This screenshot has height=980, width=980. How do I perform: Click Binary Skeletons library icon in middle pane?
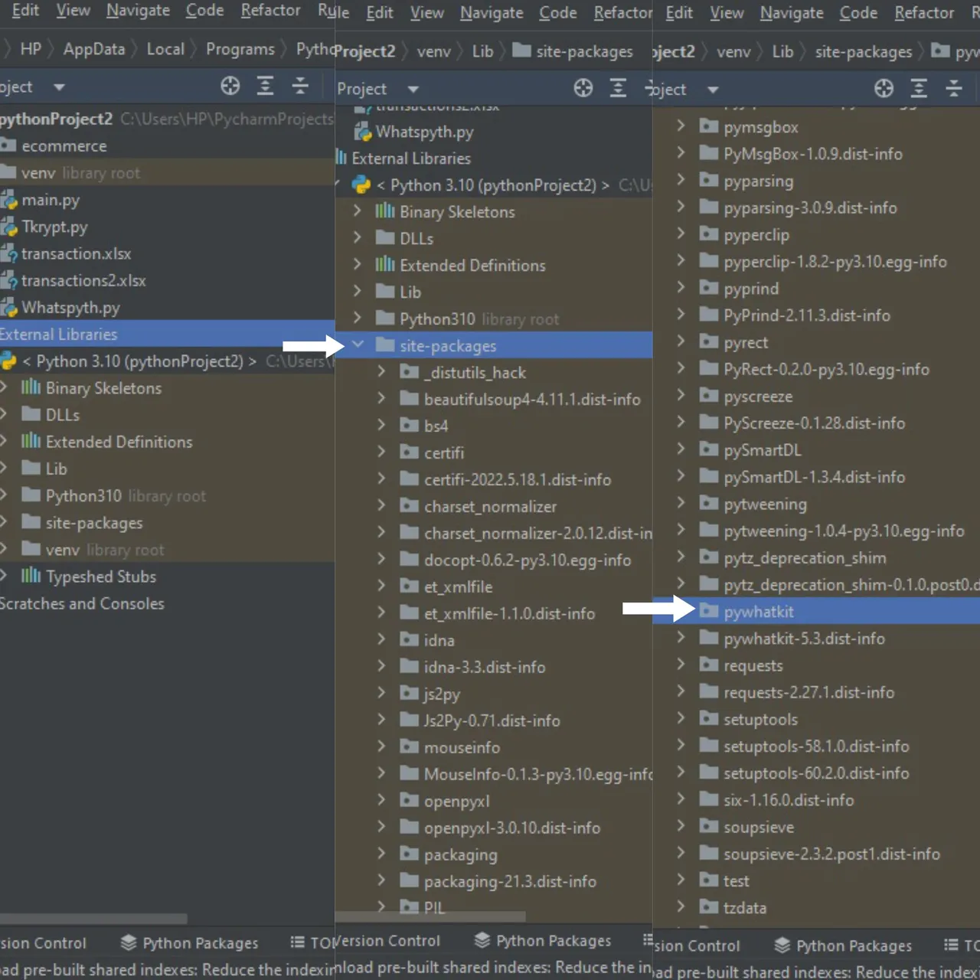pyautogui.click(x=384, y=211)
